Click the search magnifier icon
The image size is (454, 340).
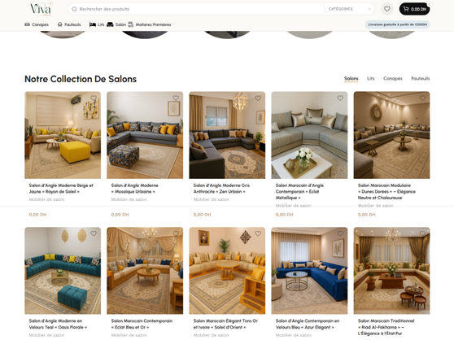74,9
